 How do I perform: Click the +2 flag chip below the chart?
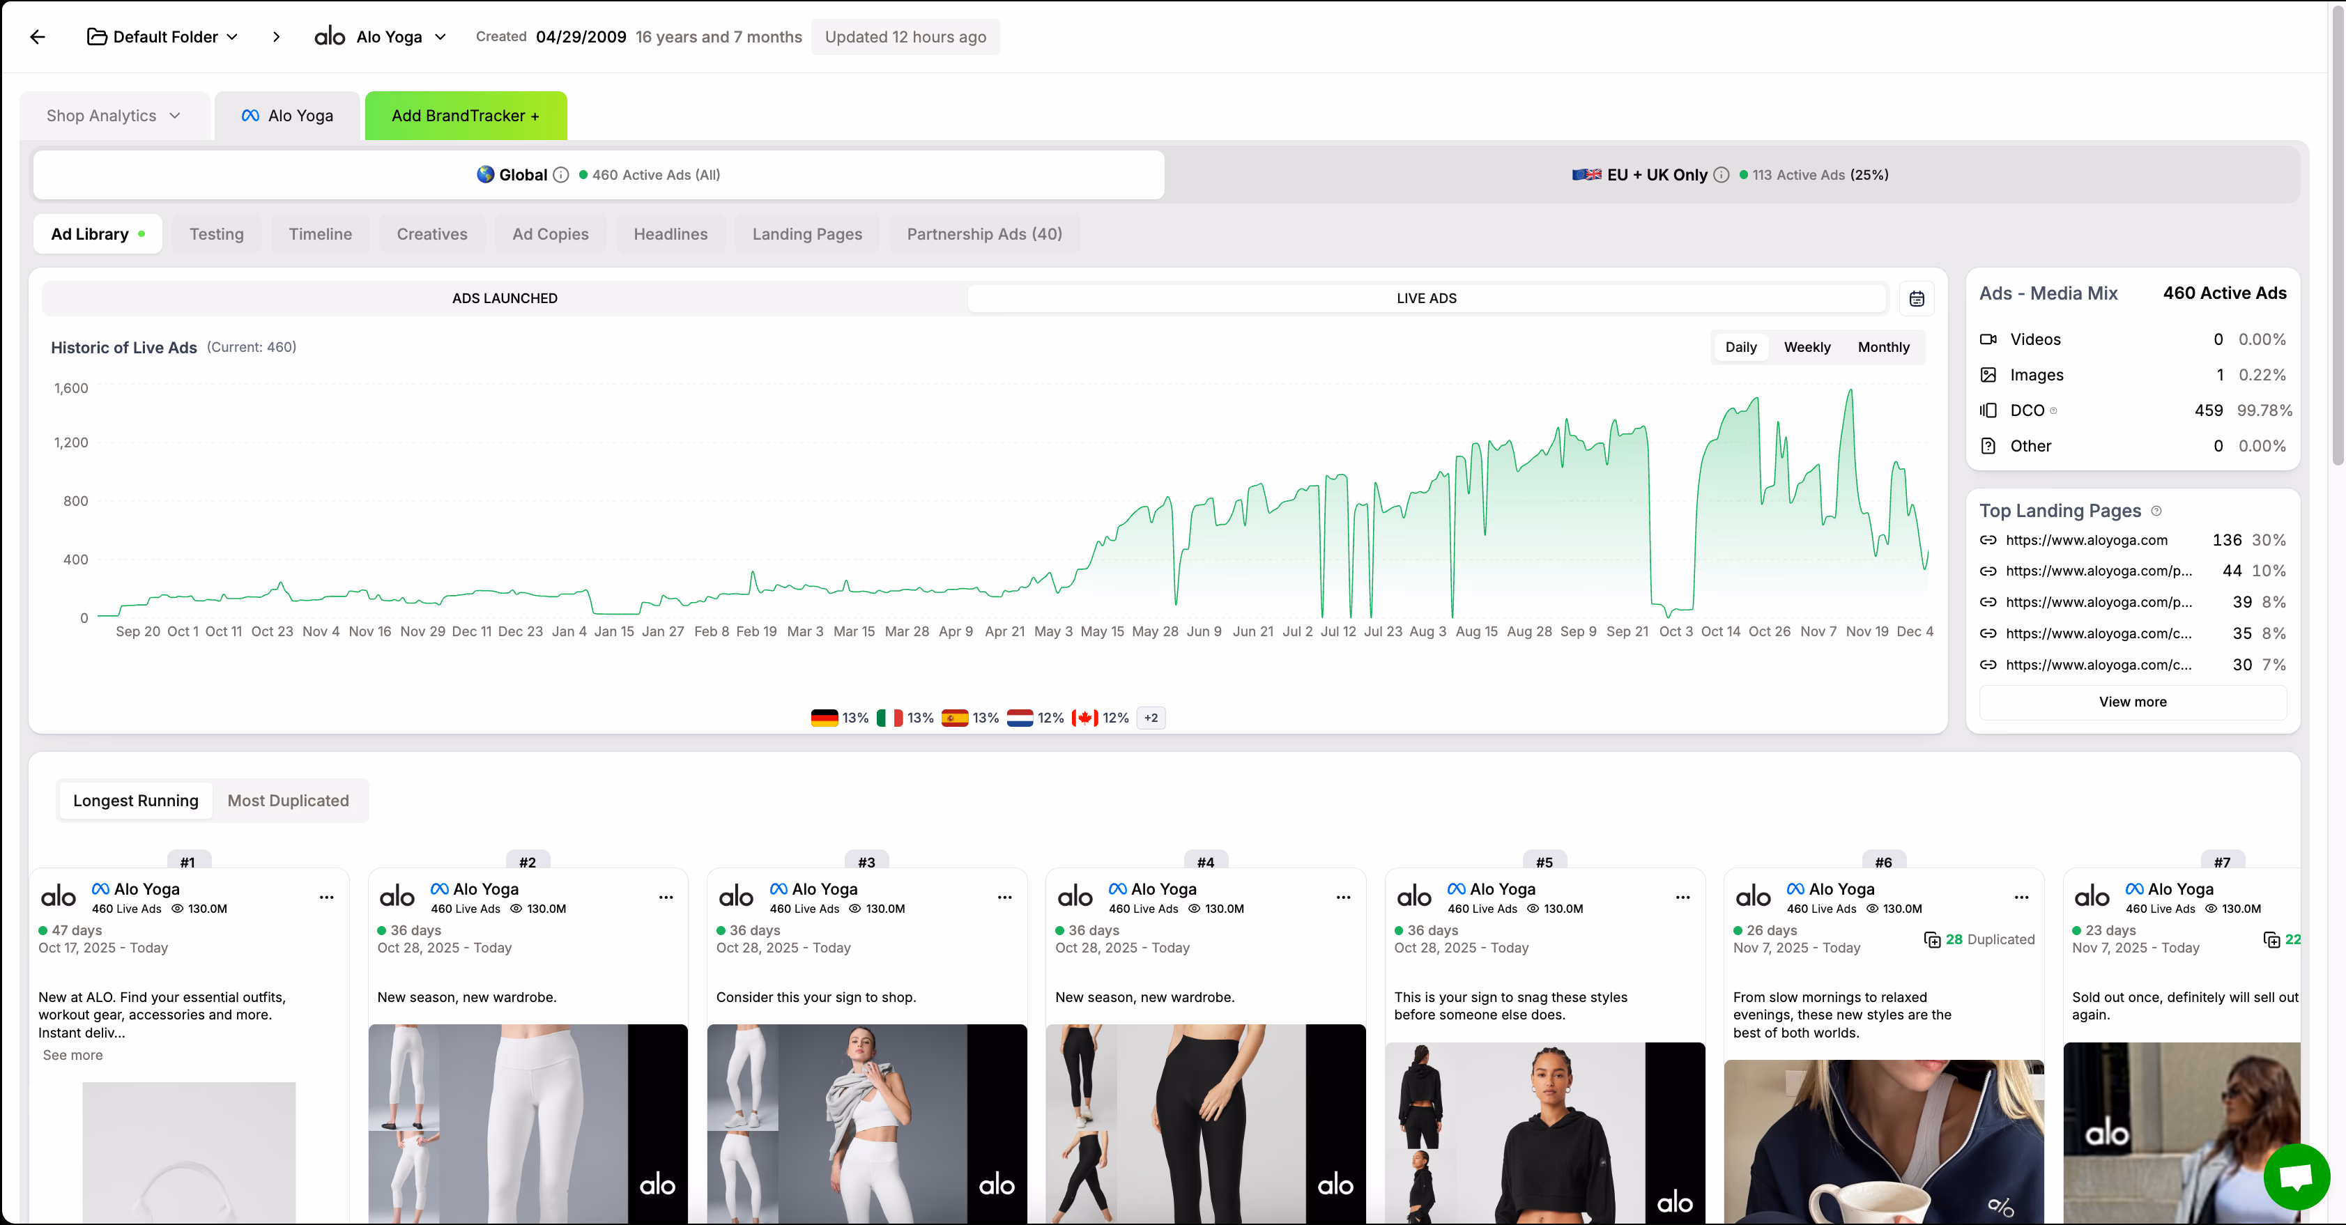(1150, 718)
